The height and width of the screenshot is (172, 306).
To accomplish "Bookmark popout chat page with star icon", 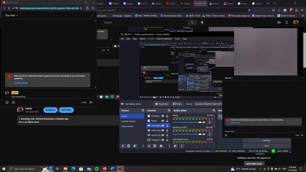I will pos(81,8).
